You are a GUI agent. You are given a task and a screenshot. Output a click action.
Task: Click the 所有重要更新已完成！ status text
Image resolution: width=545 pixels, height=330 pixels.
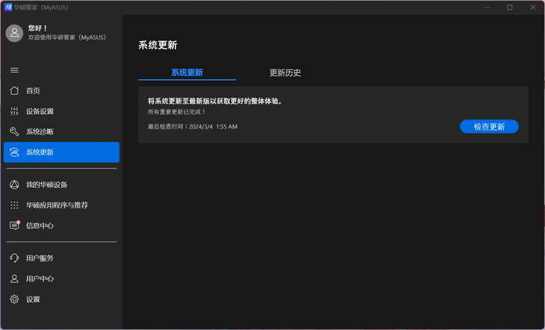(177, 112)
